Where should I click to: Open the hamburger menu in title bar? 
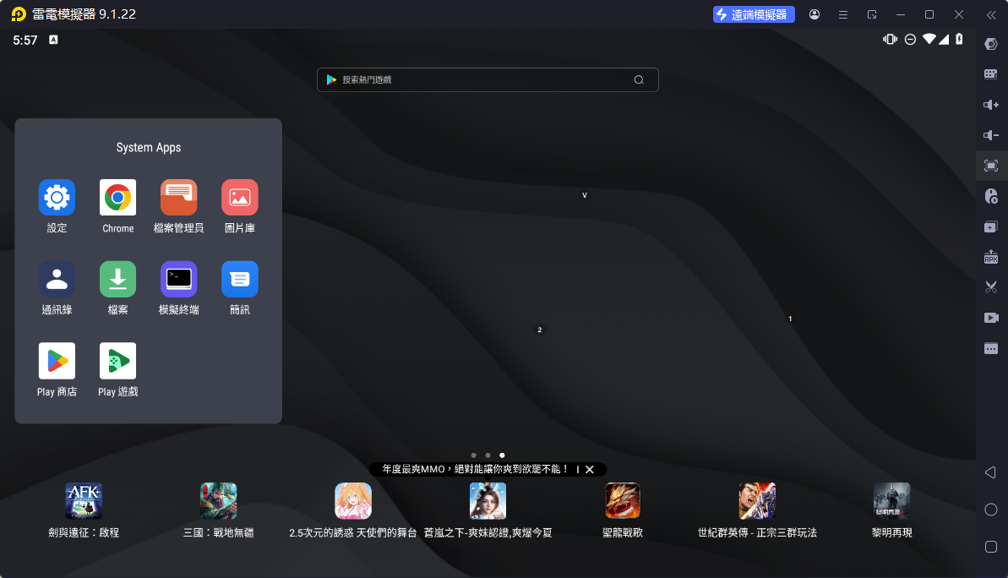tap(843, 14)
